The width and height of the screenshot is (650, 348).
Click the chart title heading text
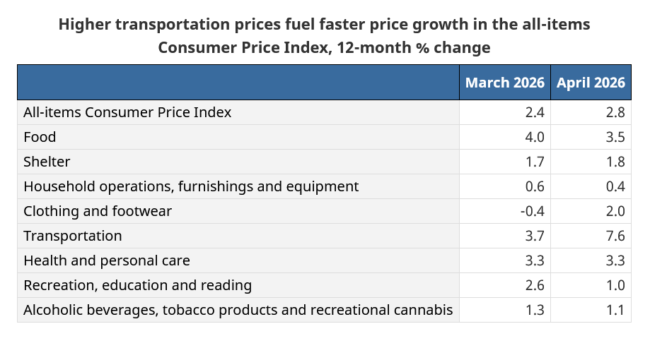[324, 36]
